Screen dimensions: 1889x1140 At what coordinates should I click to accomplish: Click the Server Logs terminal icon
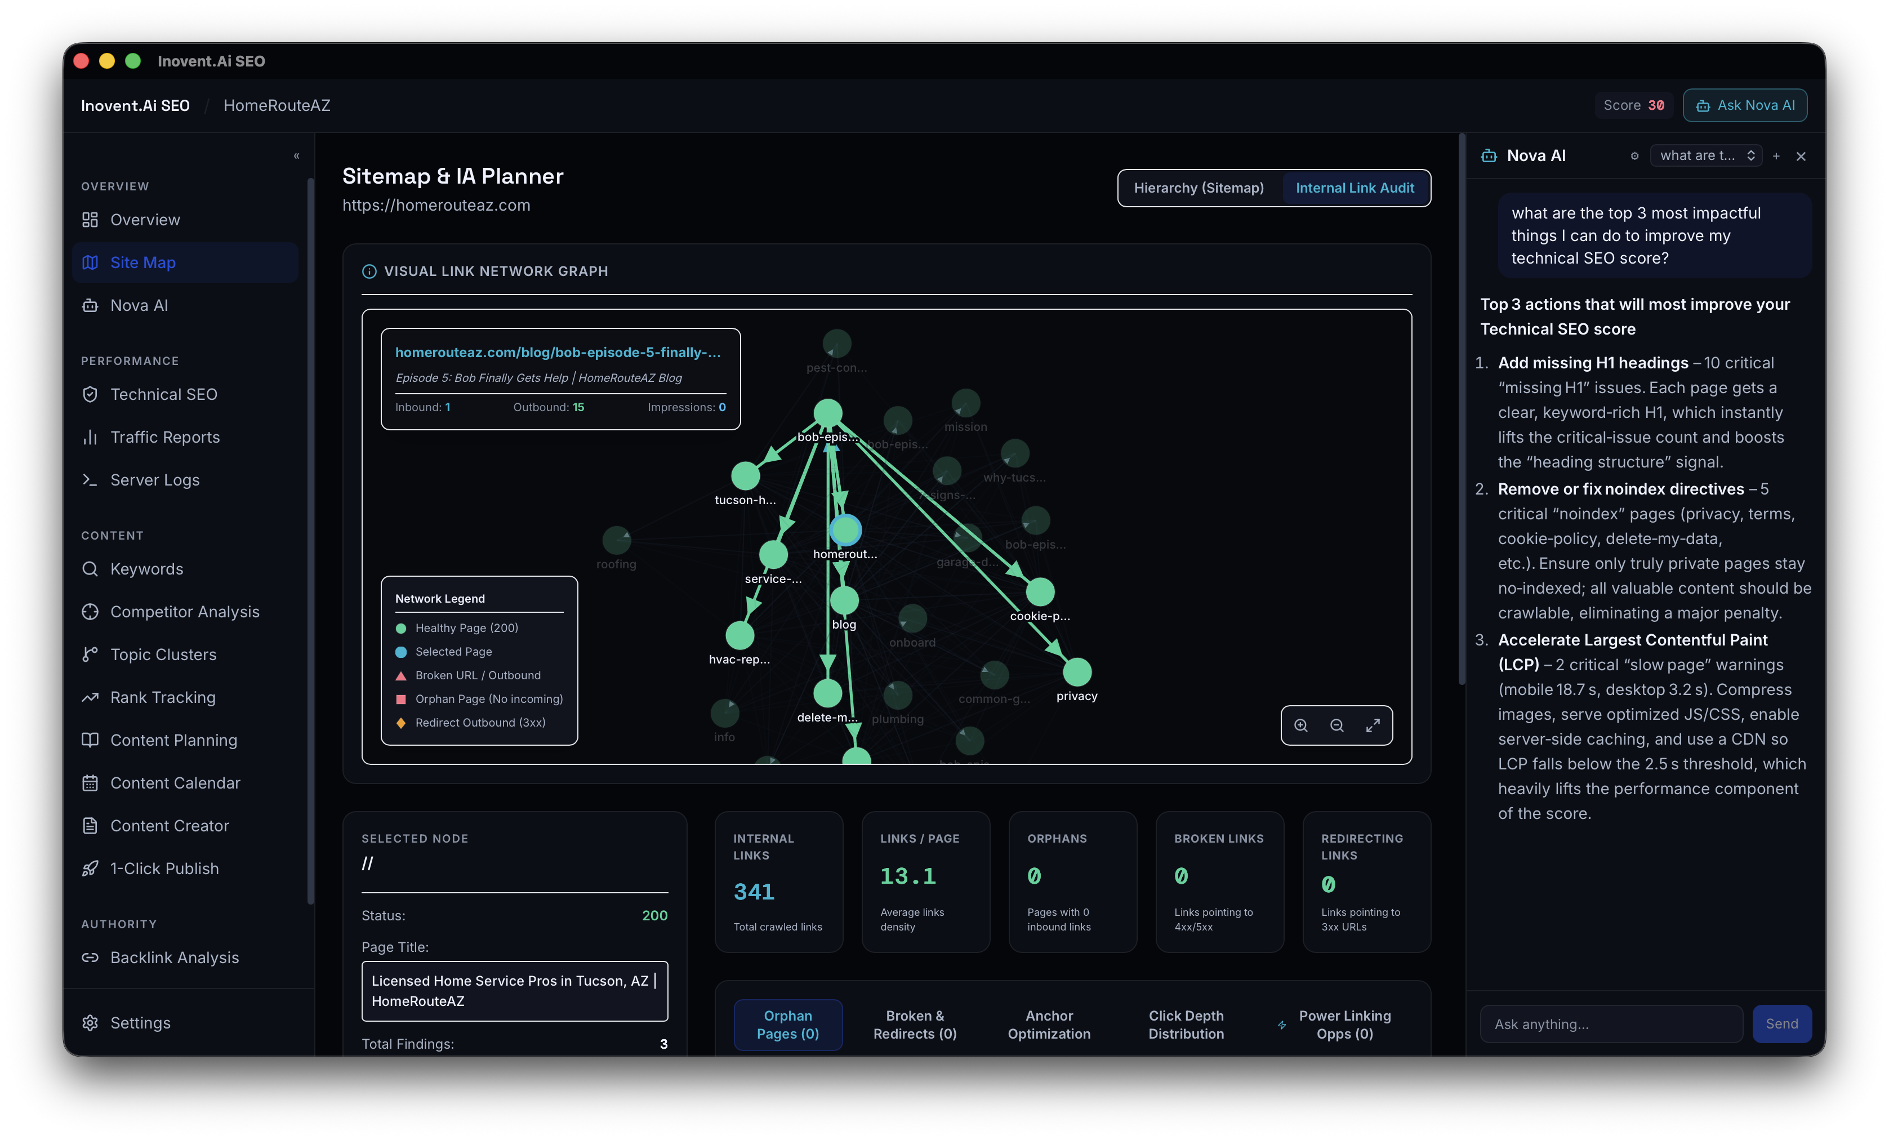90,480
